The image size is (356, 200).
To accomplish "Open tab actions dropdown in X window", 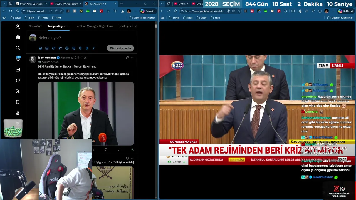I will 4,4.
